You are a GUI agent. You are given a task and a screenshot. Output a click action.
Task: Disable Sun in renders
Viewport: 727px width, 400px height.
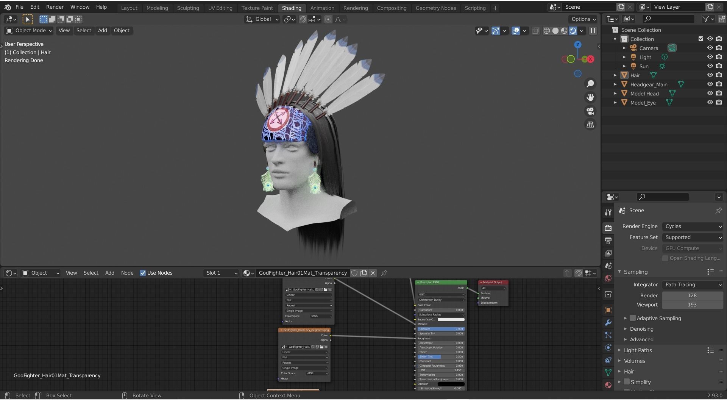[719, 66]
